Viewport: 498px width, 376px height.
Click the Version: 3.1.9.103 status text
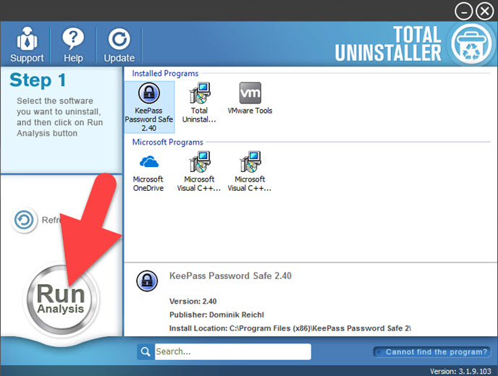(460, 371)
